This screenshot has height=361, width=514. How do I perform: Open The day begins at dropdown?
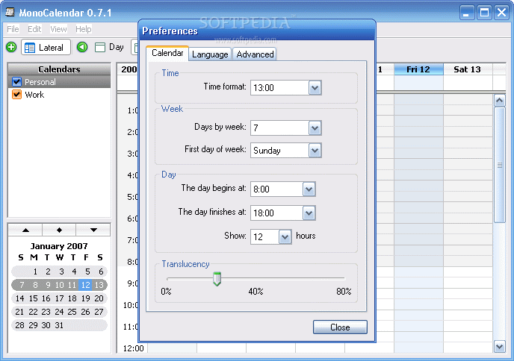[x=309, y=189]
